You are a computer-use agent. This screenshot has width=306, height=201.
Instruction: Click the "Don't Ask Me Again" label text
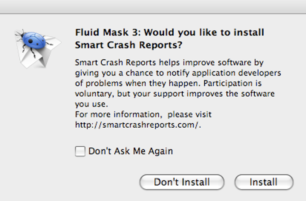tap(130, 152)
